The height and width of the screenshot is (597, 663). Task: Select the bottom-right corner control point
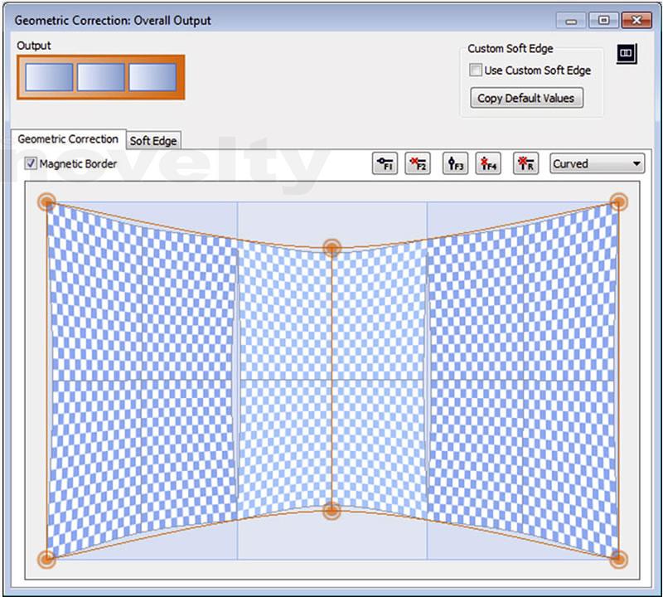click(x=617, y=559)
